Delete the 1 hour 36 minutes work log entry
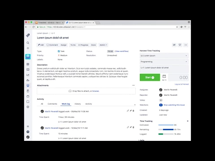Screen dimensions: 215x161 click(x=133, y=110)
